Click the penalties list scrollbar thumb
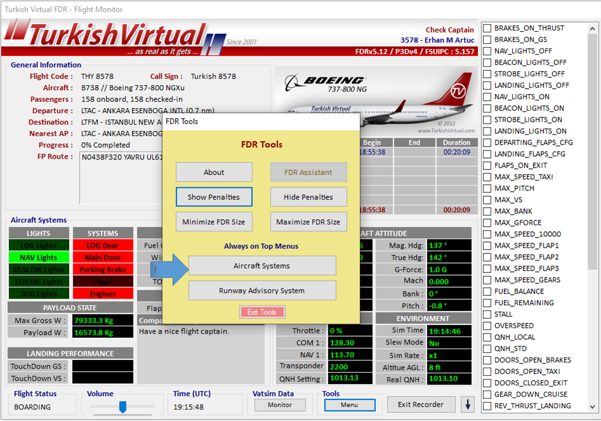Image resolution: width=601 pixels, height=421 pixels. click(x=593, y=152)
